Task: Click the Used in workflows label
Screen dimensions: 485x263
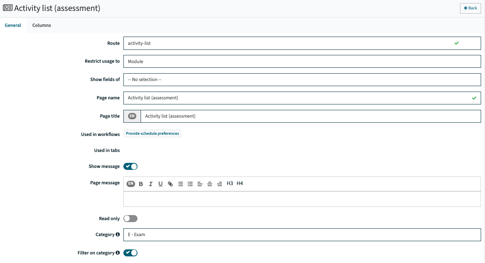Action: tap(100, 134)
